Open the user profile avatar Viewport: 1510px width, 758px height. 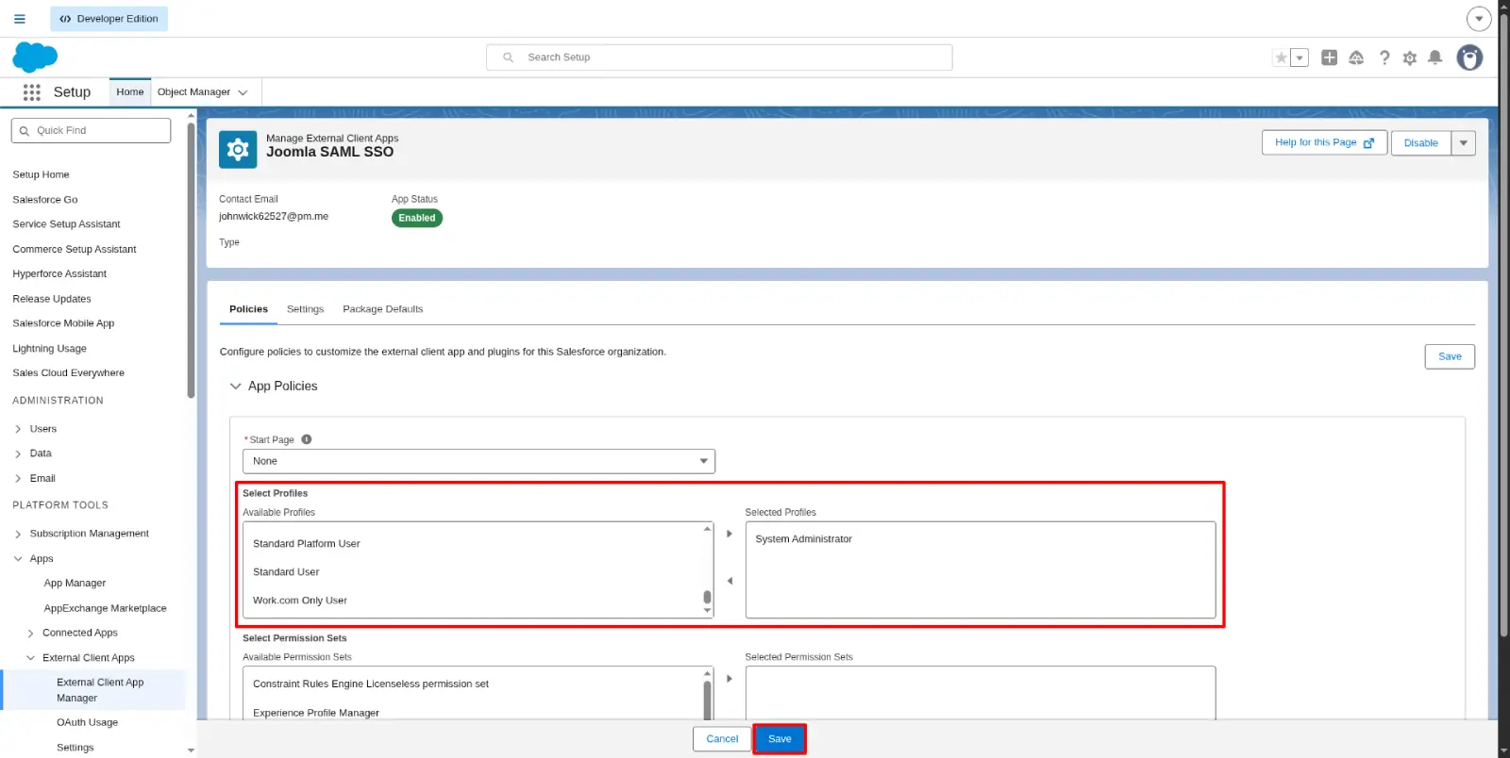1469,58
